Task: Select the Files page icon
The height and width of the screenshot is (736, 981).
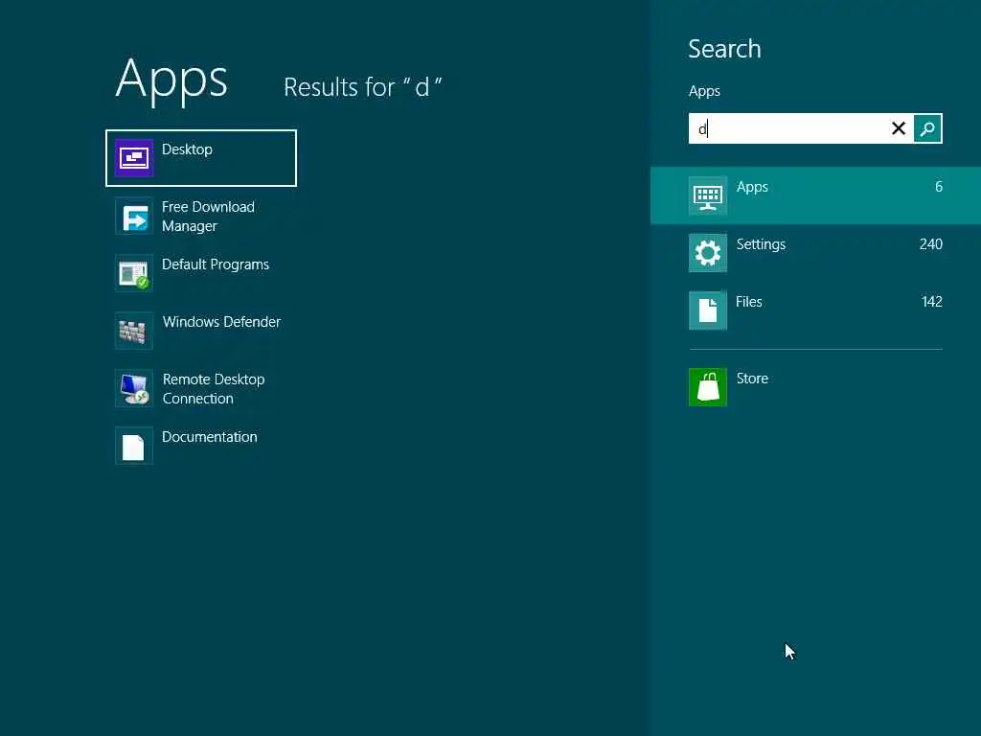Action: pos(708,310)
